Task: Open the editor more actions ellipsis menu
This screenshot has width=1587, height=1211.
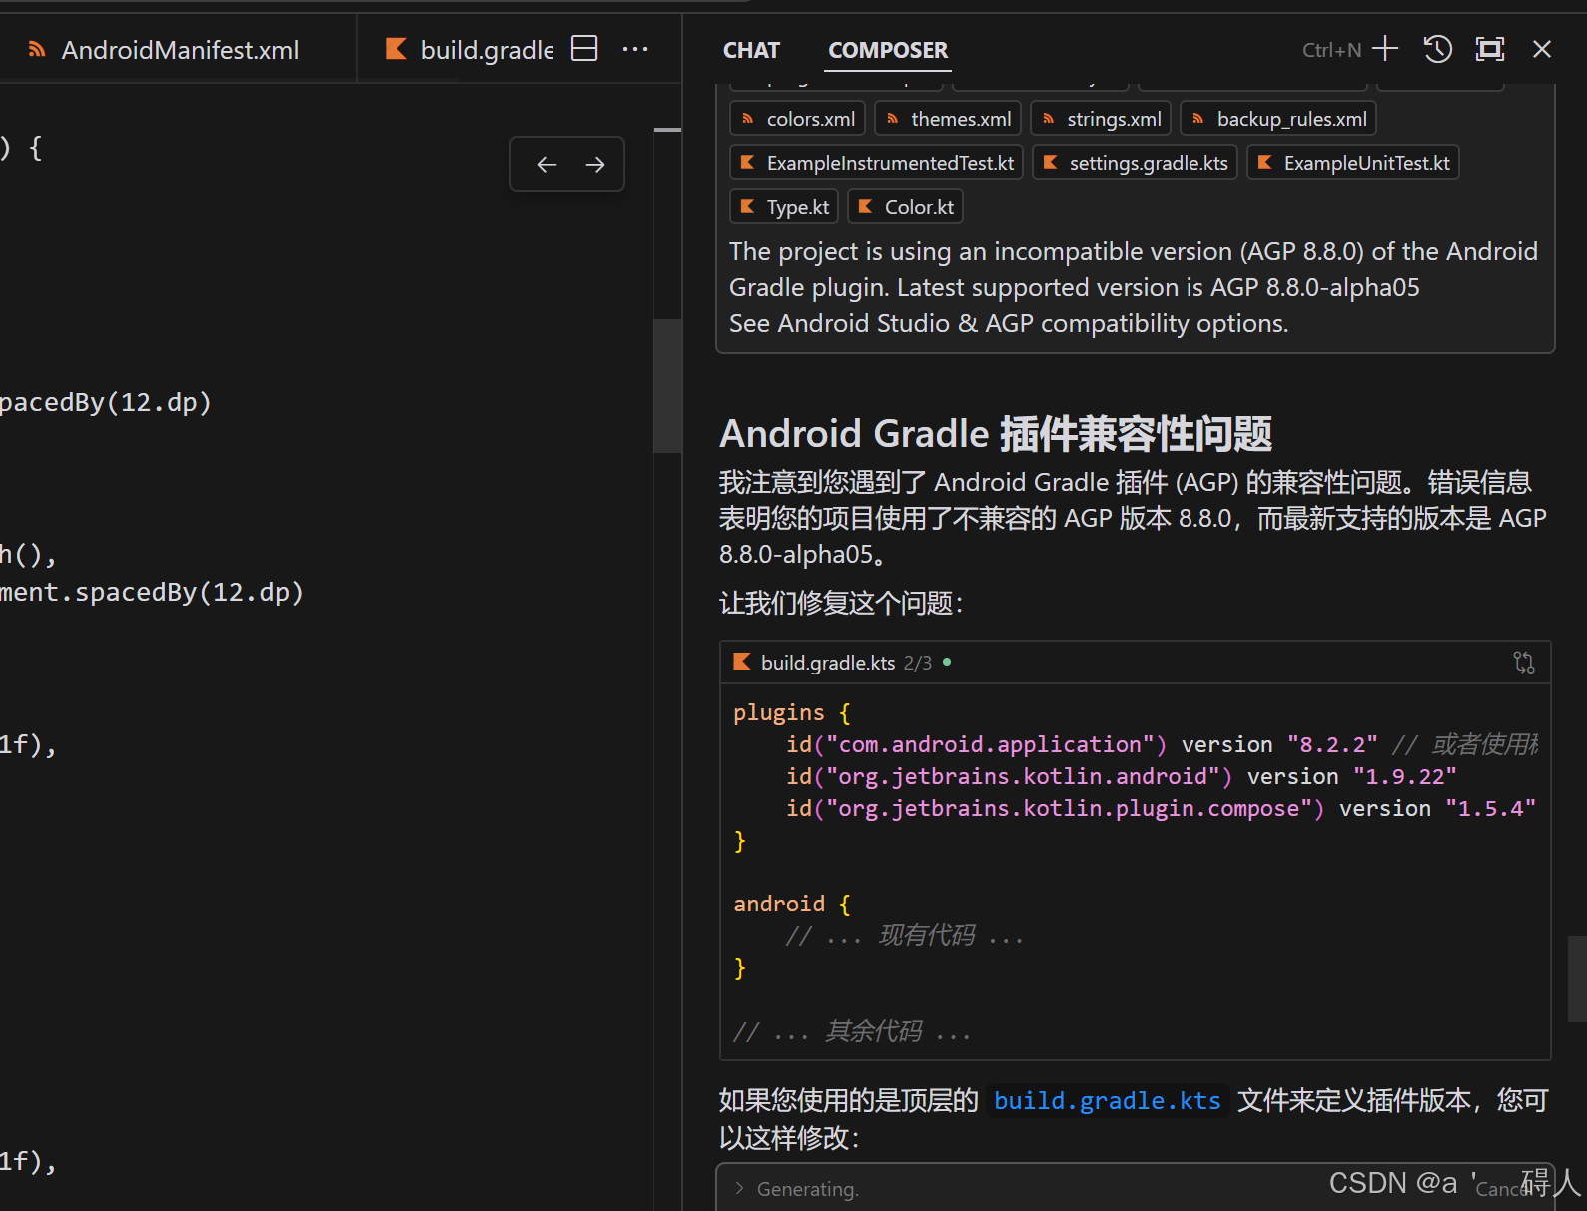Action: pyautogui.click(x=635, y=48)
